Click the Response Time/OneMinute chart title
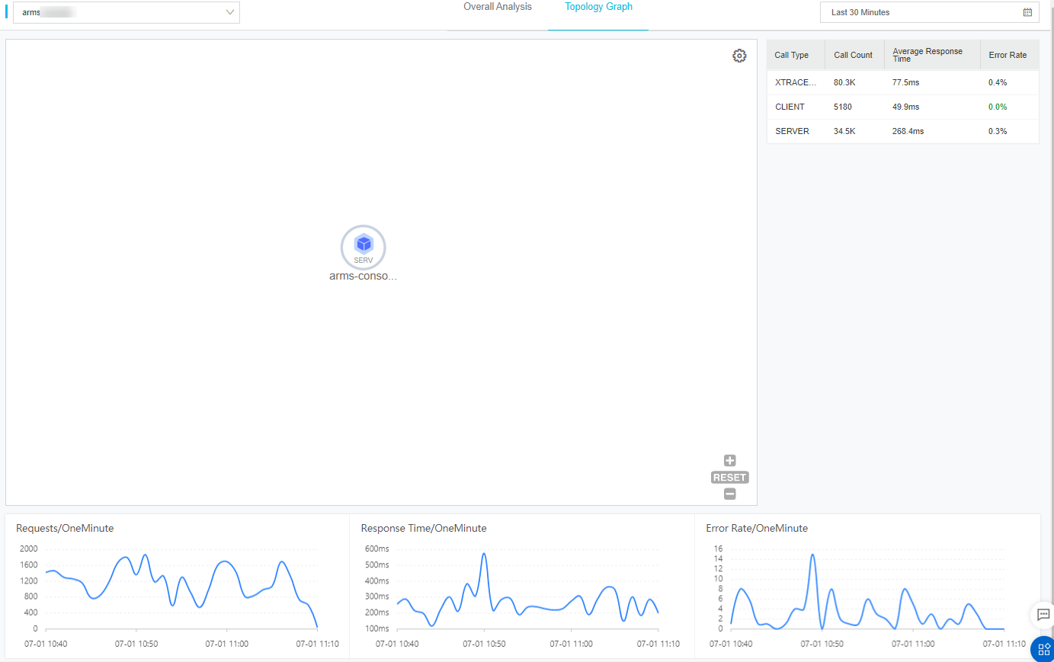This screenshot has width=1054, height=662. (424, 528)
